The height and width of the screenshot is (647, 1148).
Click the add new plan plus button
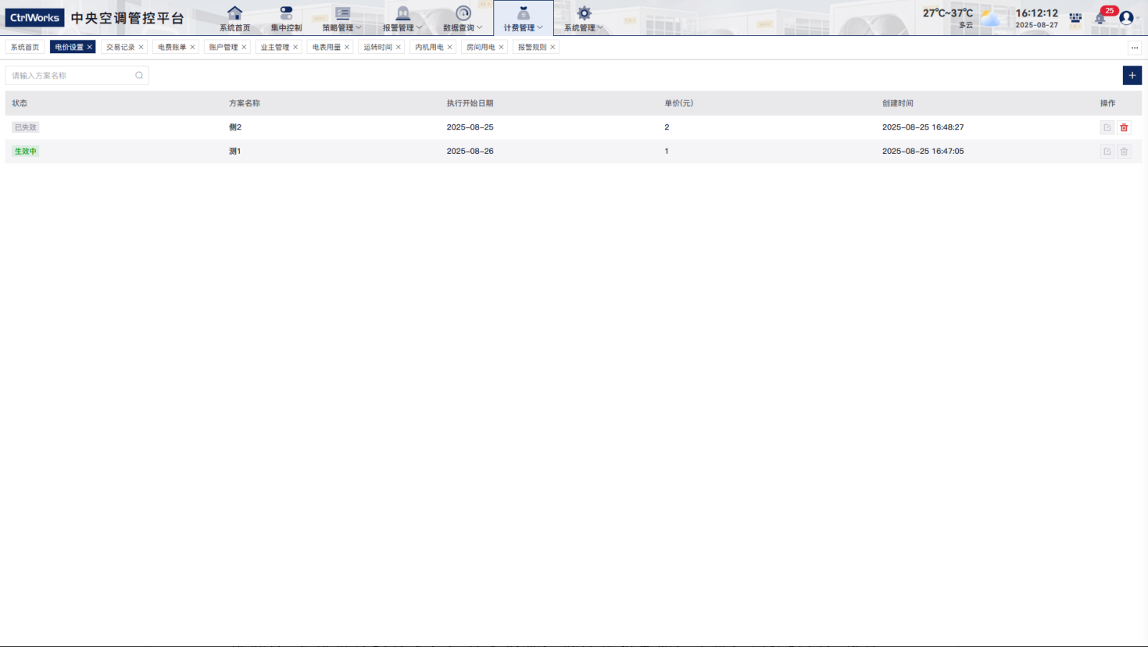(x=1132, y=75)
